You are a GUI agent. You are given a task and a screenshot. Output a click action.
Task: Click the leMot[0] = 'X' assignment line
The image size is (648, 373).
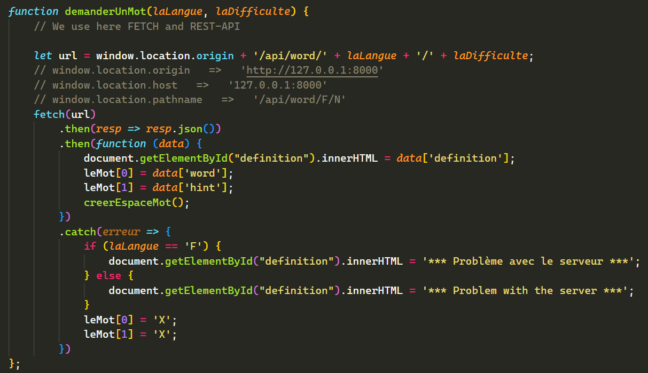click(x=130, y=320)
